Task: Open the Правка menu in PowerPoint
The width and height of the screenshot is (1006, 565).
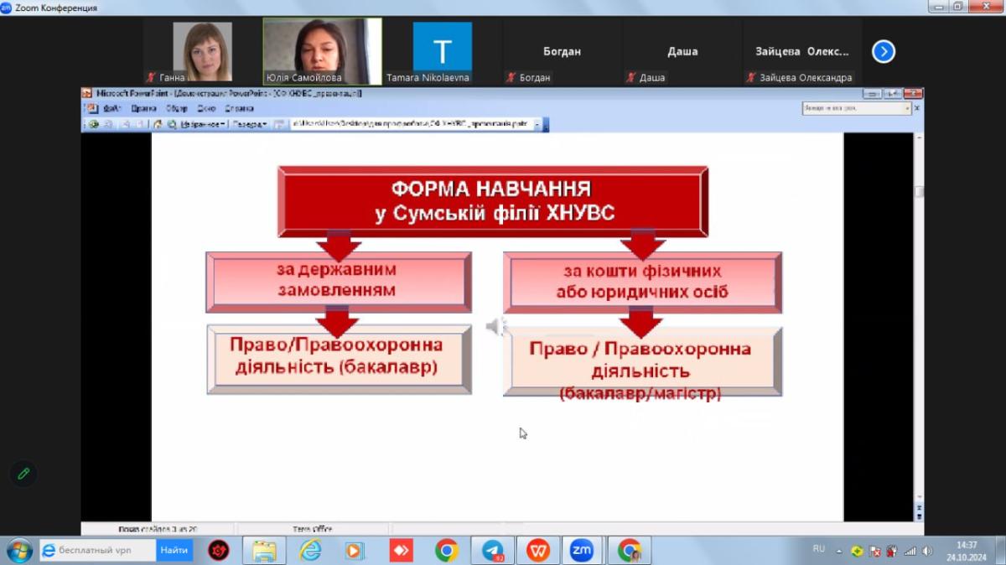Action: coord(143,108)
